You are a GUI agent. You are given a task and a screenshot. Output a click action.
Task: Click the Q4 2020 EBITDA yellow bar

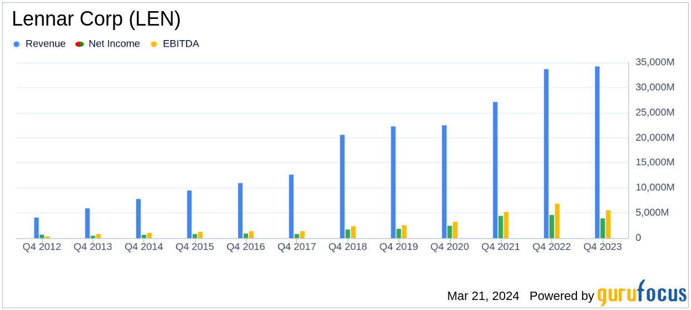coord(455,230)
